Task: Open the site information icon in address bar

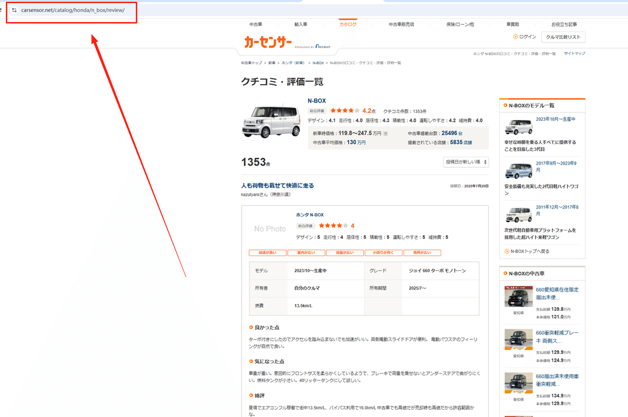Action: pos(14,10)
